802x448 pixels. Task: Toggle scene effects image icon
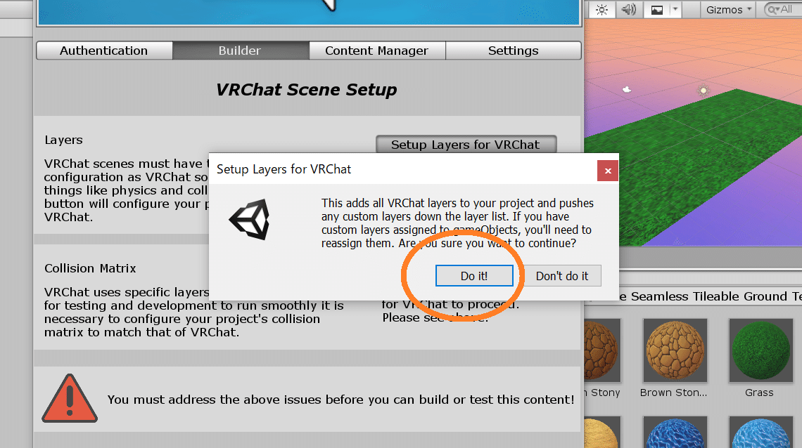point(657,10)
